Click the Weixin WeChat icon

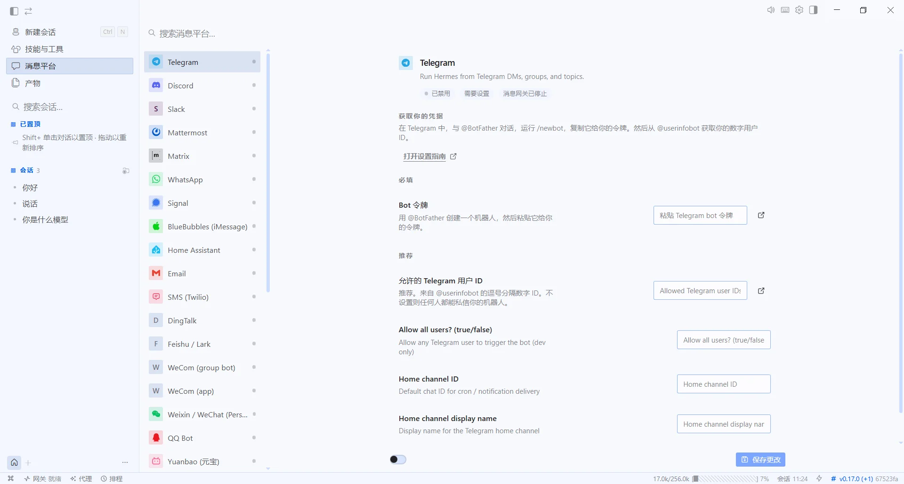coord(156,414)
